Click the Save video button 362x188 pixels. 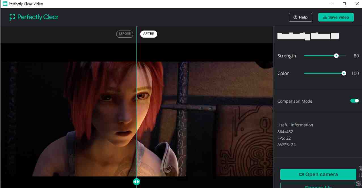pyautogui.click(x=336, y=17)
